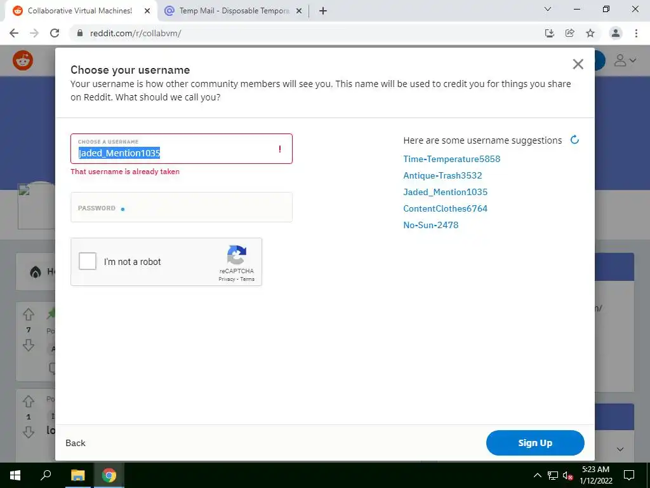Downvote the post with score 7
The height and width of the screenshot is (488, 650).
click(29, 345)
